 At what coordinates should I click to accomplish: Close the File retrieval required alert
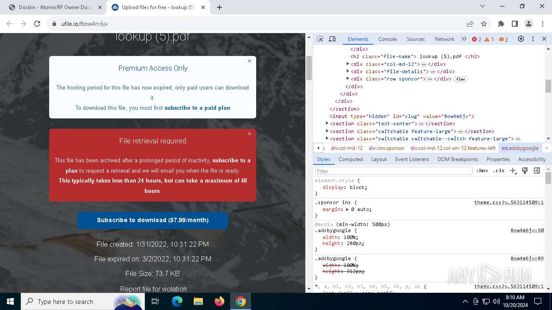tap(249, 134)
